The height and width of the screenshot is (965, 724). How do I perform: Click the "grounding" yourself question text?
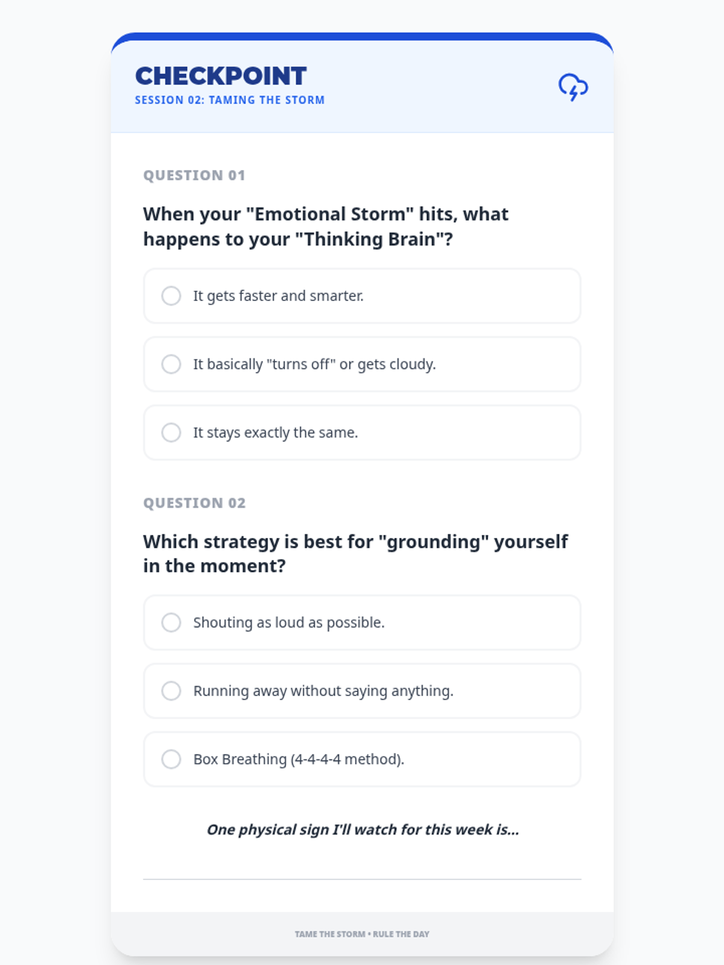coord(355,554)
